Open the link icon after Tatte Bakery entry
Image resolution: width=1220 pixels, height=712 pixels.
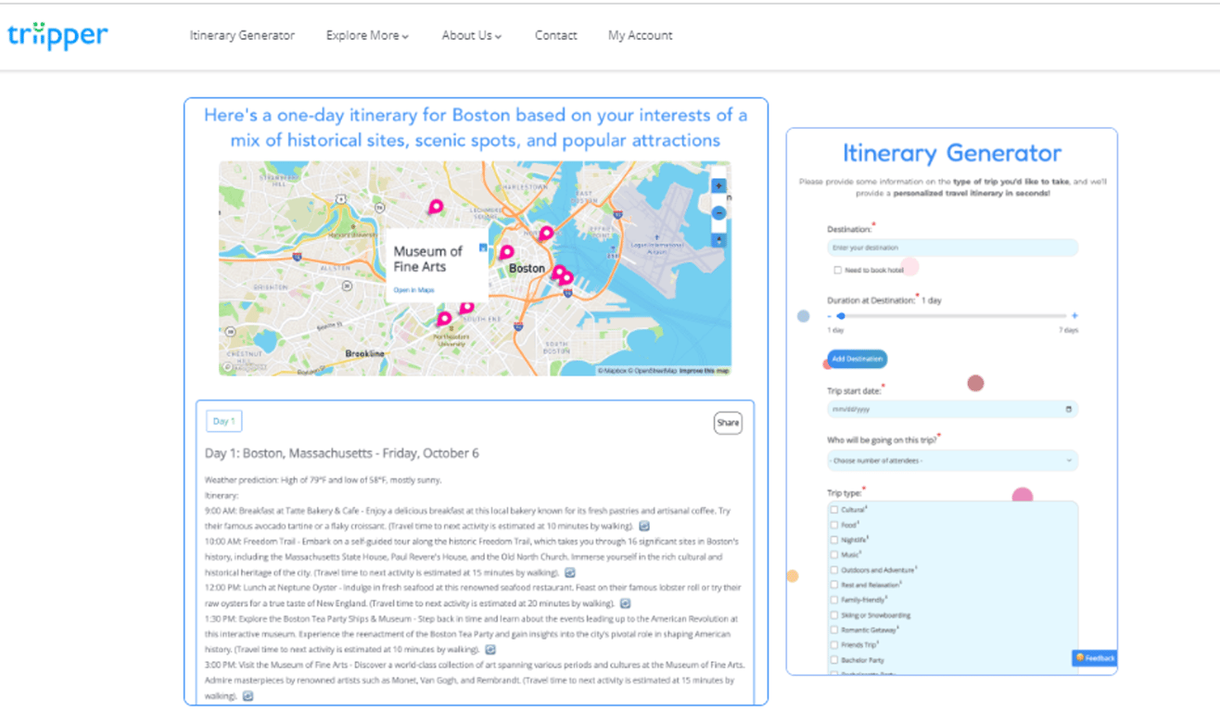tap(644, 527)
